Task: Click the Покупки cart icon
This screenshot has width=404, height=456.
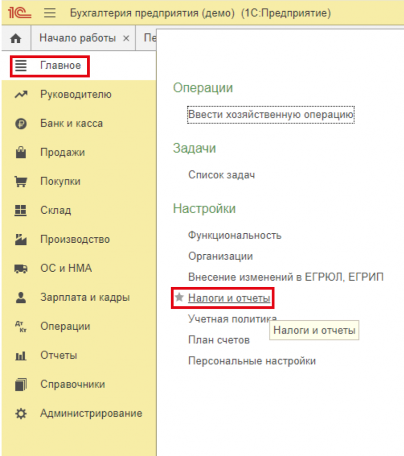Action: [x=21, y=182]
